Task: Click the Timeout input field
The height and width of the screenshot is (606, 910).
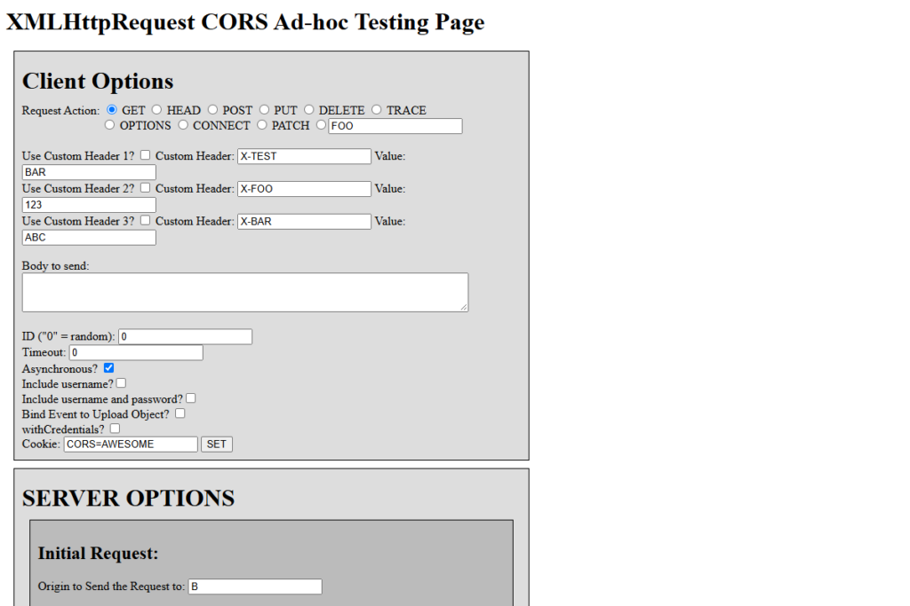Action: [136, 352]
